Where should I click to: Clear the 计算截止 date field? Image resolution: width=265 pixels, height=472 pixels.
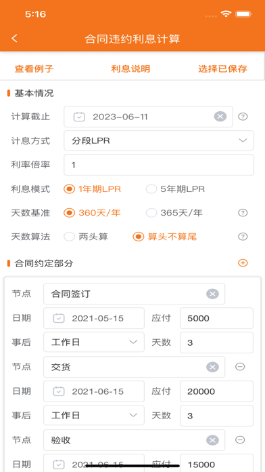220,116
